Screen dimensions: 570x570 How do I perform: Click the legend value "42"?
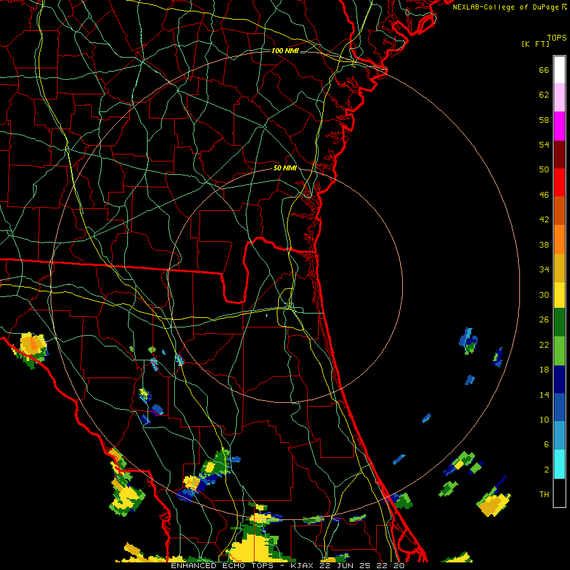[544, 220]
